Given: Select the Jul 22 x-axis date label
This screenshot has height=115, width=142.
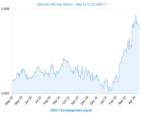Looking at the screenshot, I should tap(38, 100).
